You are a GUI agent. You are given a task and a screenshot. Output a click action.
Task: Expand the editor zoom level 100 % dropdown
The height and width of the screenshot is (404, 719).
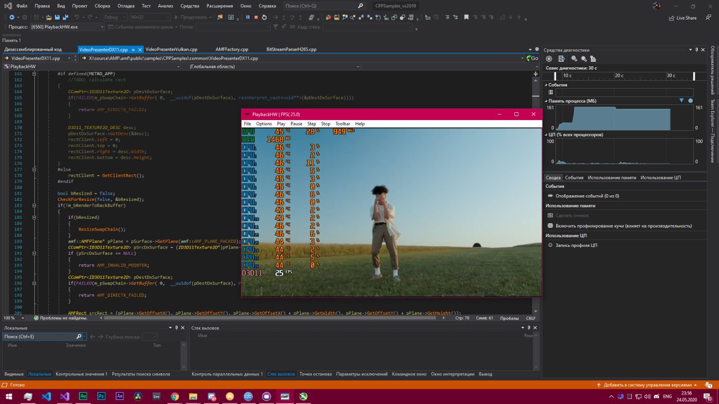21,318
